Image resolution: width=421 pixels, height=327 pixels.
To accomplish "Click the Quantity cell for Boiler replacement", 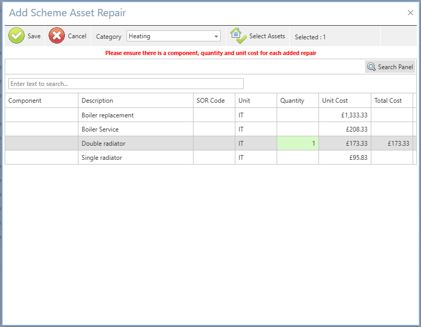I will [x=298, y=115].
